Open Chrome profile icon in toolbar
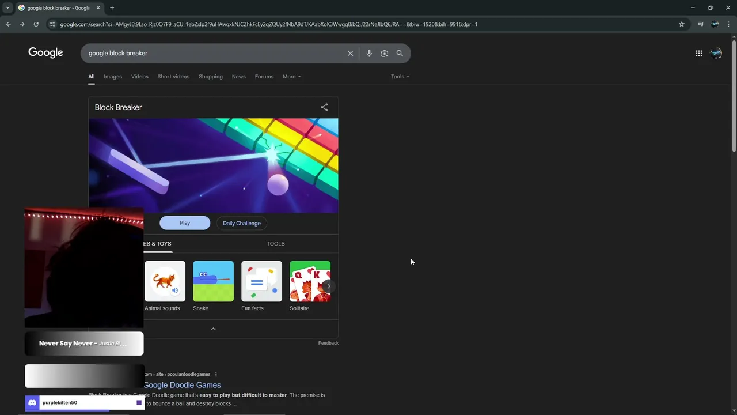 pyautogui.click(x=715, y=24)
